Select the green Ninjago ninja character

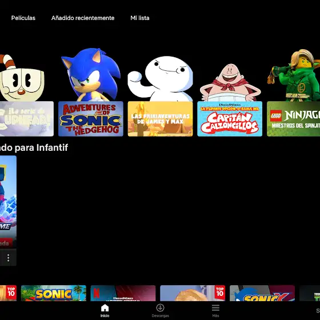pos(294,75)
